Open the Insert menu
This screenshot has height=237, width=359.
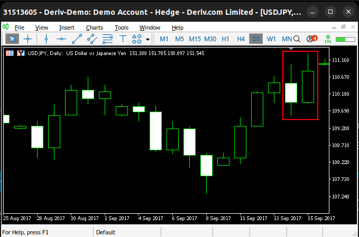(x=67, y=28)
